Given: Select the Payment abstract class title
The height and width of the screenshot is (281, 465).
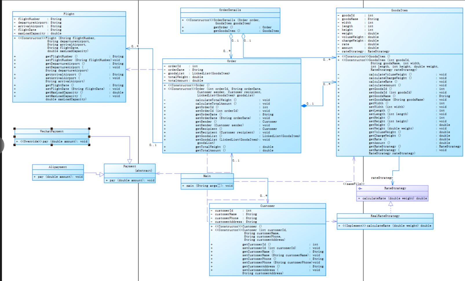Looking at the screenshot, I should 130,166.
